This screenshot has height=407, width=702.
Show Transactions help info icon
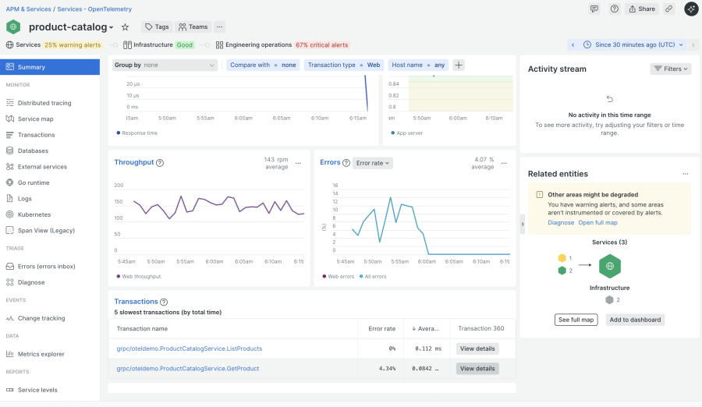164,303
